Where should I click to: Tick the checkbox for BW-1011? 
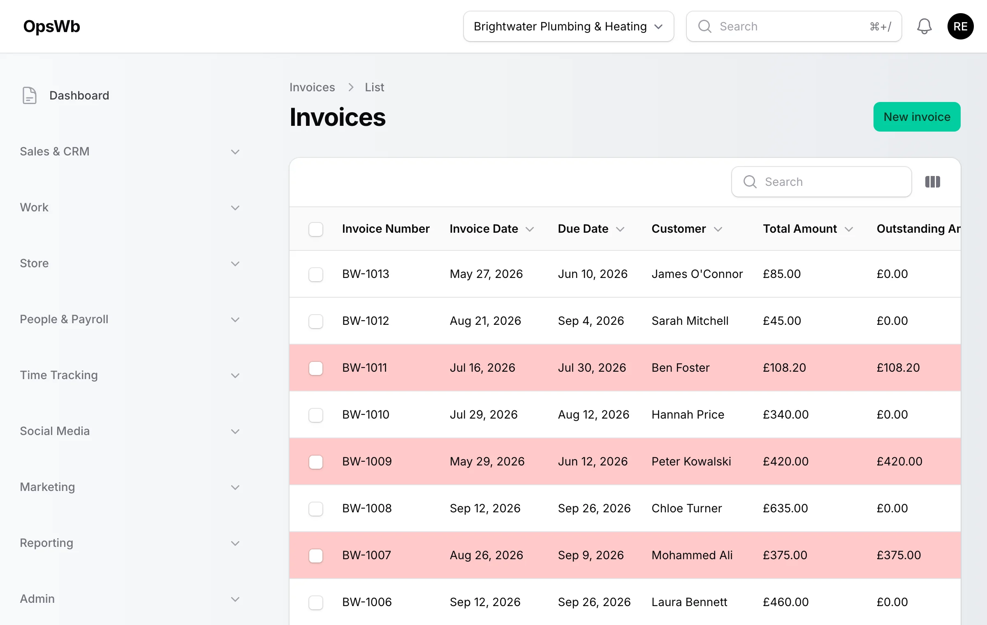[x=316, y=368]
